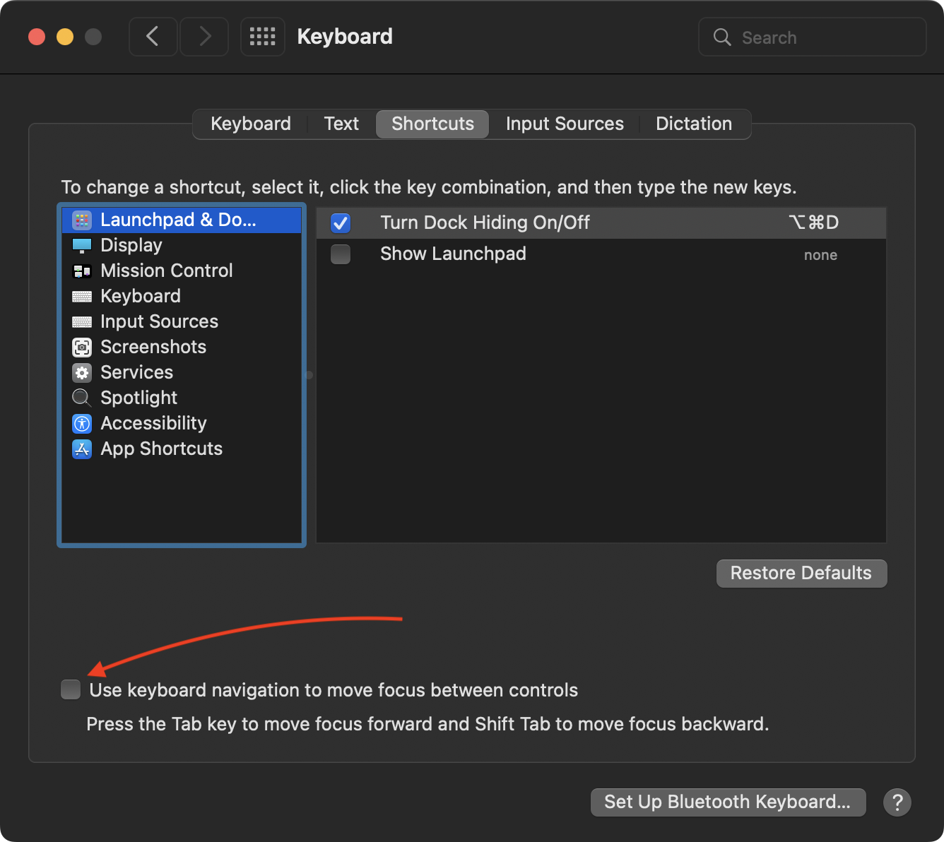Select Screenshots category
The image size is (944, 842).
pos(182,348)
